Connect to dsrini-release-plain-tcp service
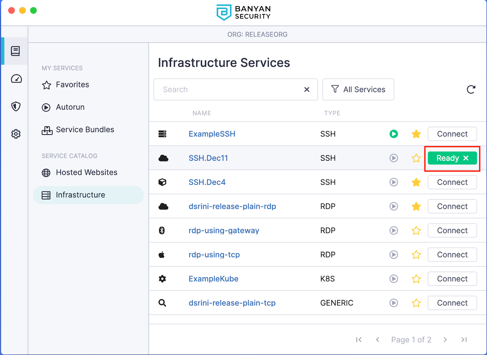 pos(452,303)
